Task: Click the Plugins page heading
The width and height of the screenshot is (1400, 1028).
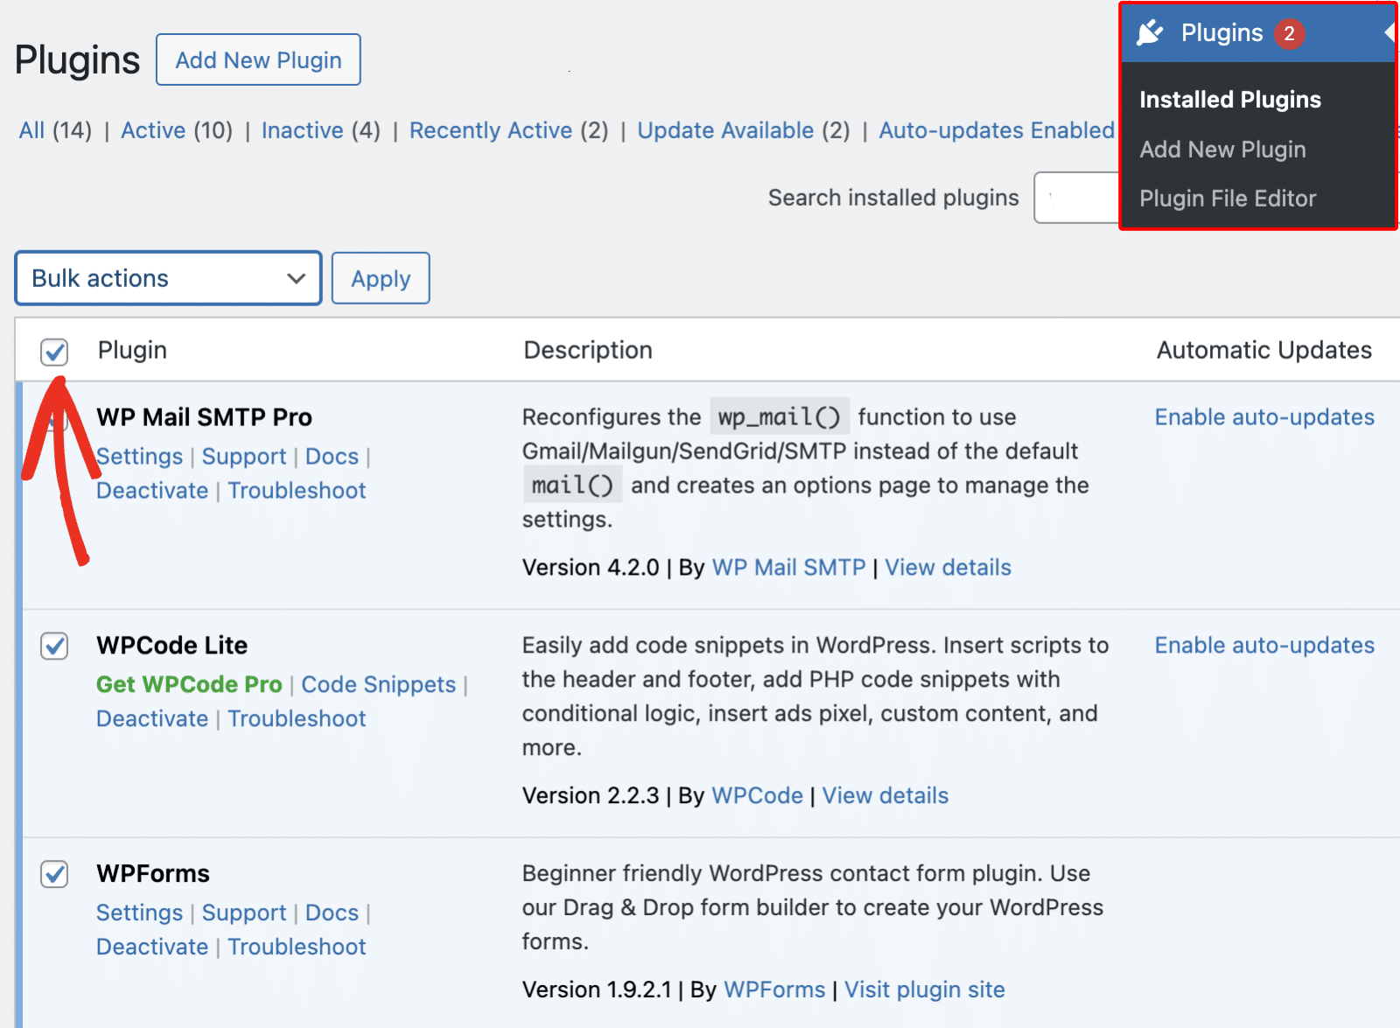Action: (77, 60)
